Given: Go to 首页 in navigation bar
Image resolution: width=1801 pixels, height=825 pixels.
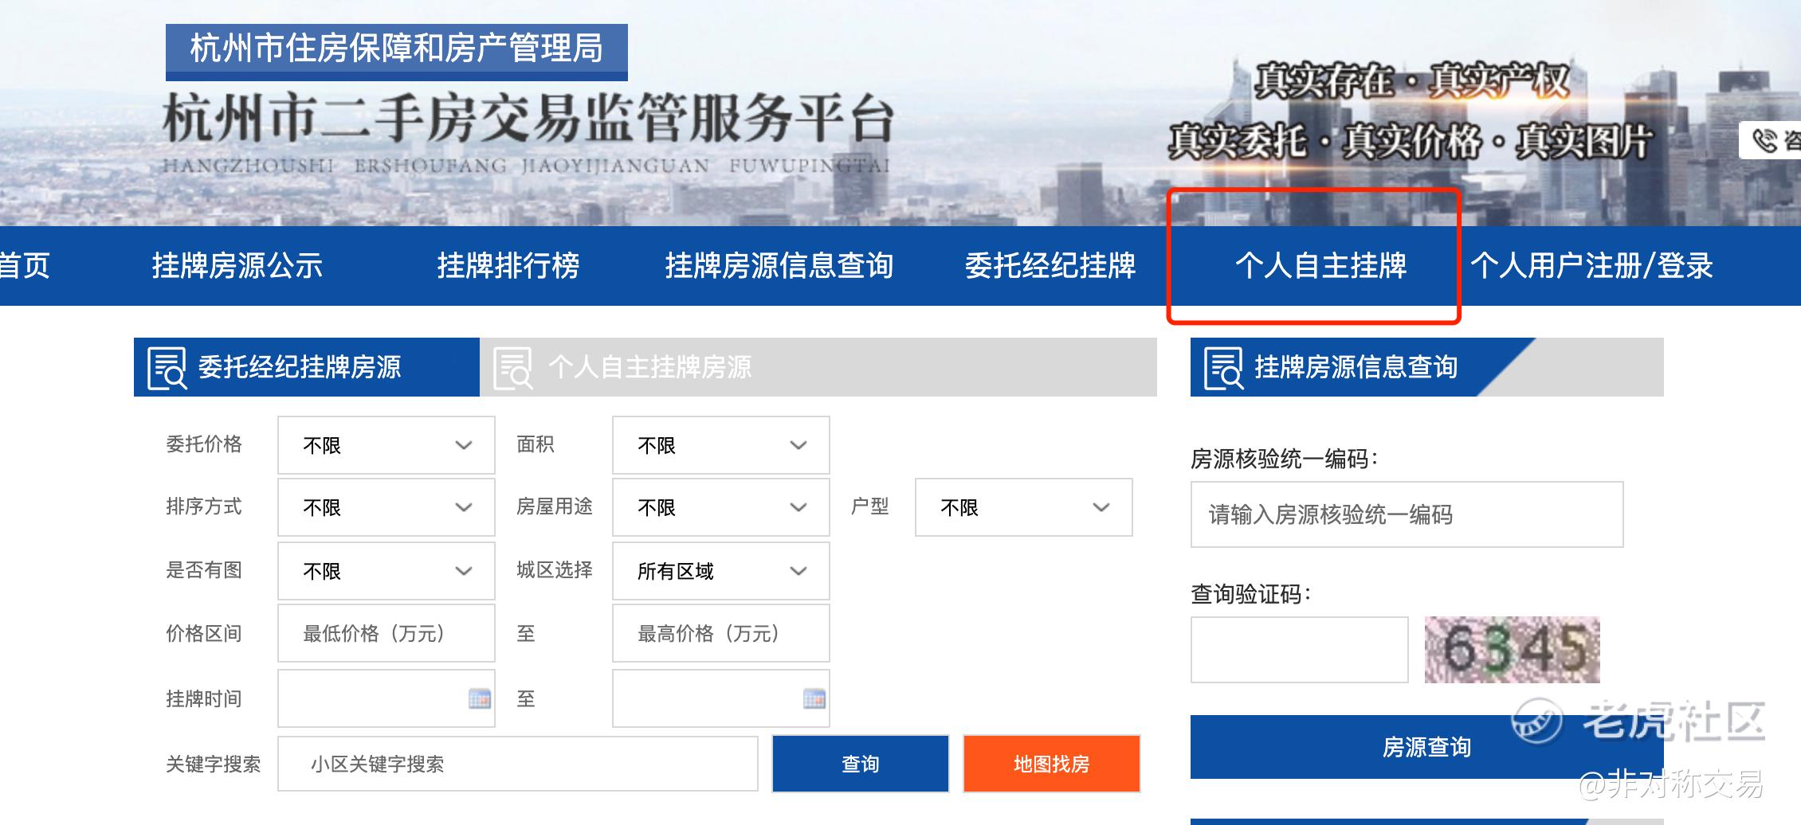Looking at the screenshot, I should (x=24, y=266).
